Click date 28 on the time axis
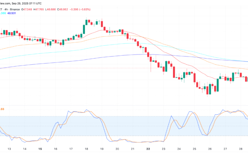 coord(240,148)
